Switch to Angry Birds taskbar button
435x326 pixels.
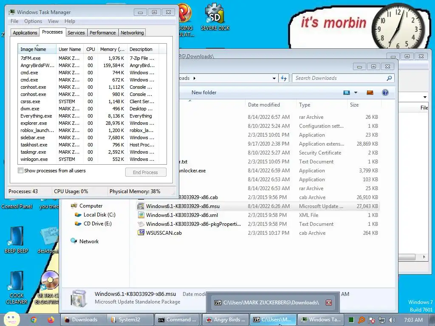[225, 320]
